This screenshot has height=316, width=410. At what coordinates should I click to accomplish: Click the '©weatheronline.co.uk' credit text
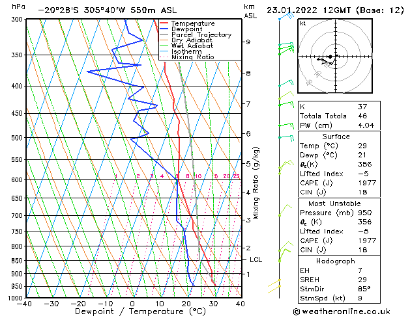point(342,311)
